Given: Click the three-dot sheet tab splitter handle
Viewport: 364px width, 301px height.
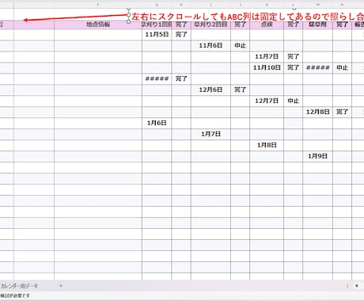Looking at the screenshot, I should click(x=347, y=286).
